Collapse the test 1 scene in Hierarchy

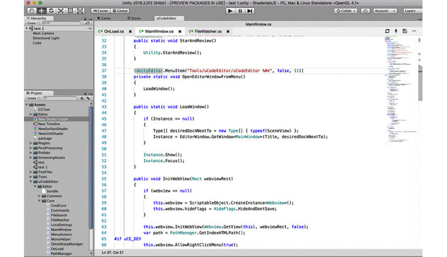coord(27,28)
